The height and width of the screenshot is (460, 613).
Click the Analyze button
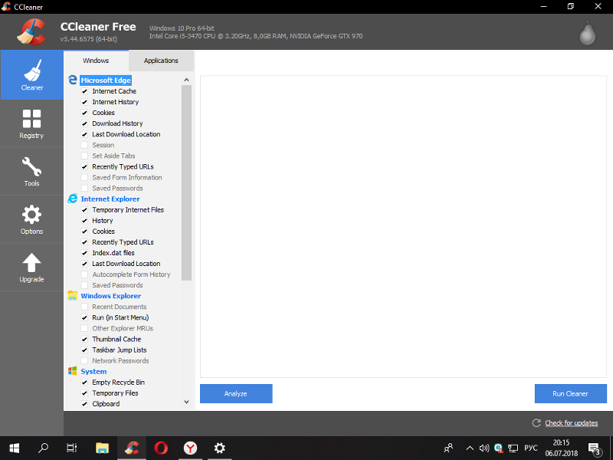(x=236, y=393)
